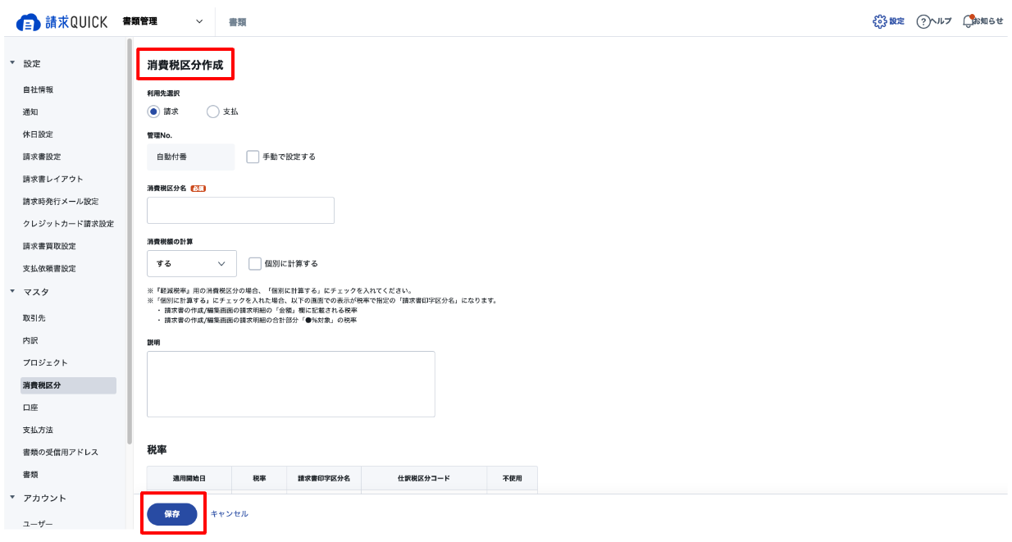Screen dimensions: 1012x542
Task: Select the 請求 radio button
Action: point(153,112)
